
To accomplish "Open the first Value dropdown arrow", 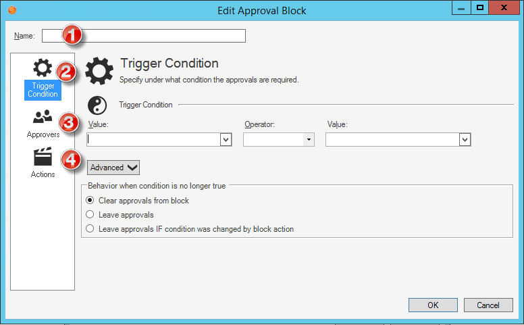I will (226, 139).
